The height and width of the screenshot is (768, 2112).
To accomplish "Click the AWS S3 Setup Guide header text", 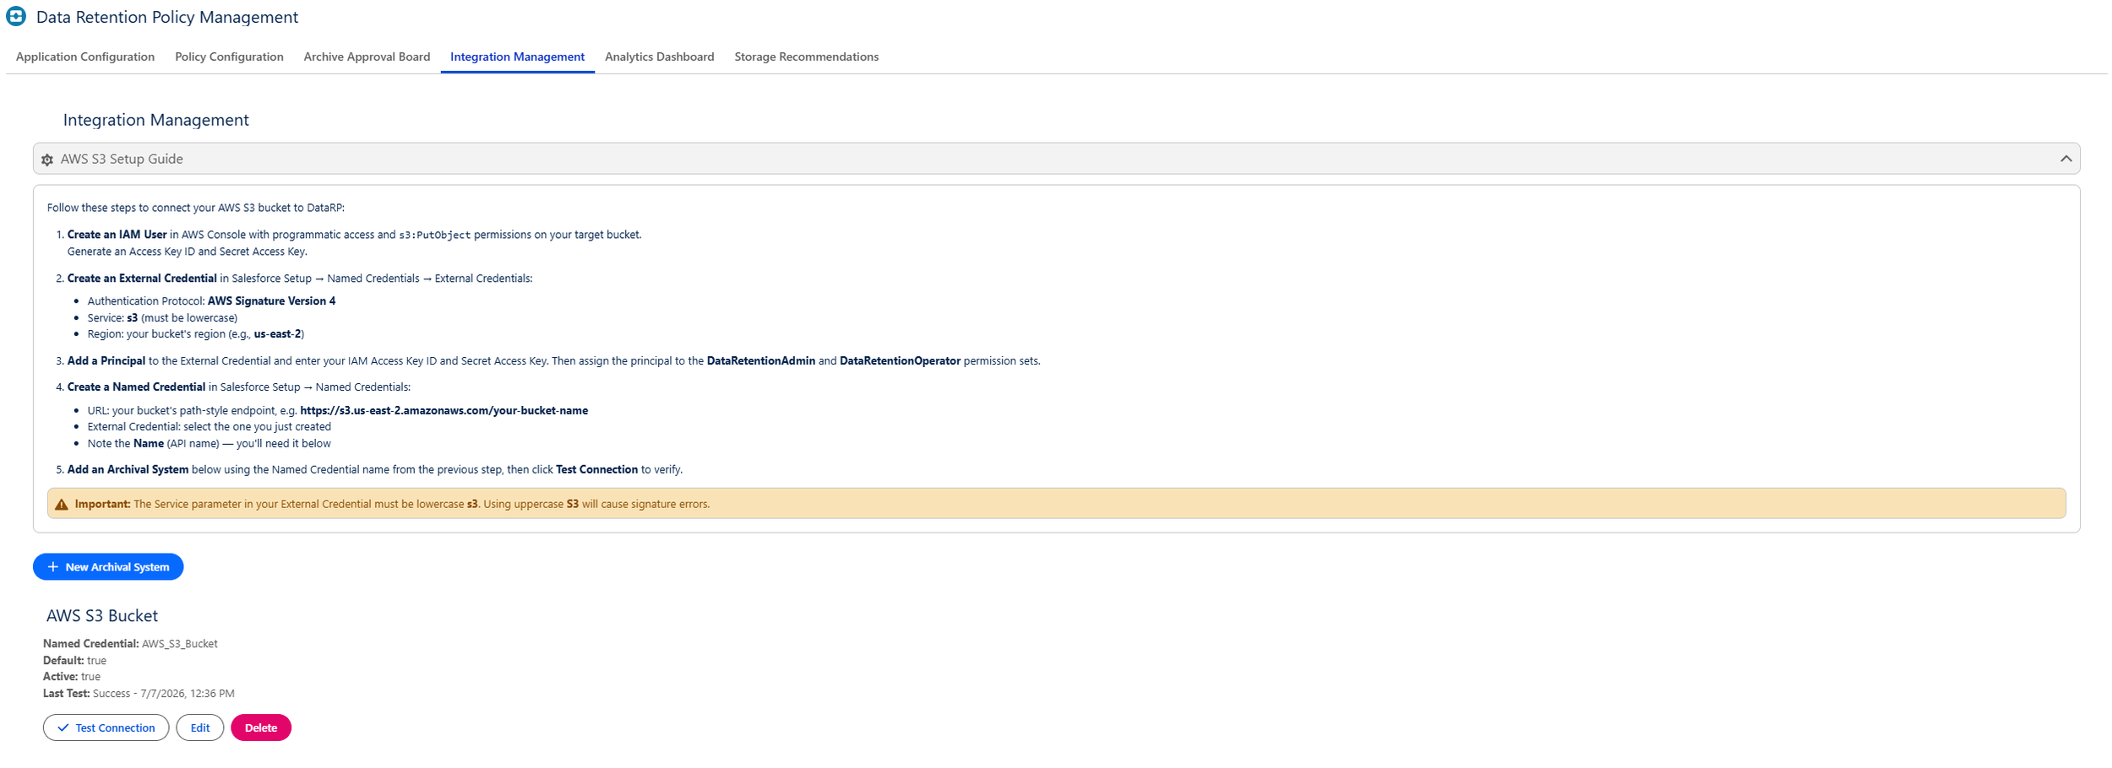I will pyautogui.click(x=122, y=159).
